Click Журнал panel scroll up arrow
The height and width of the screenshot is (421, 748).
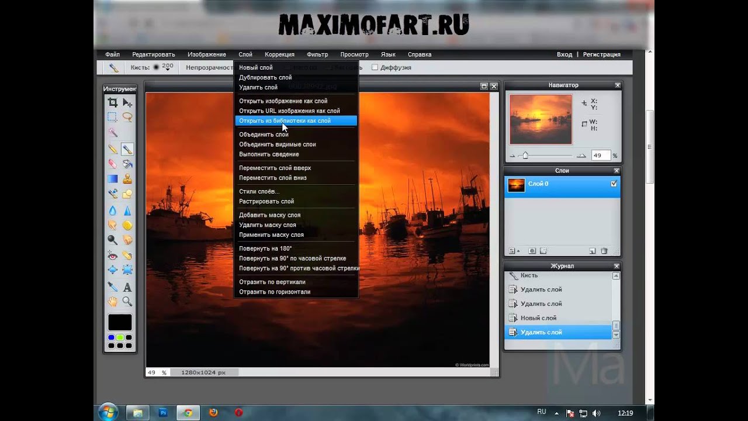pos(616,275)
